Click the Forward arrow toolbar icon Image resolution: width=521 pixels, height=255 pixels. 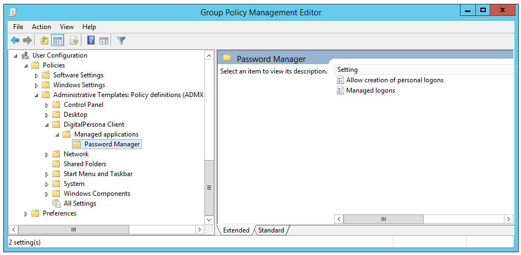(x=27, y=41)
